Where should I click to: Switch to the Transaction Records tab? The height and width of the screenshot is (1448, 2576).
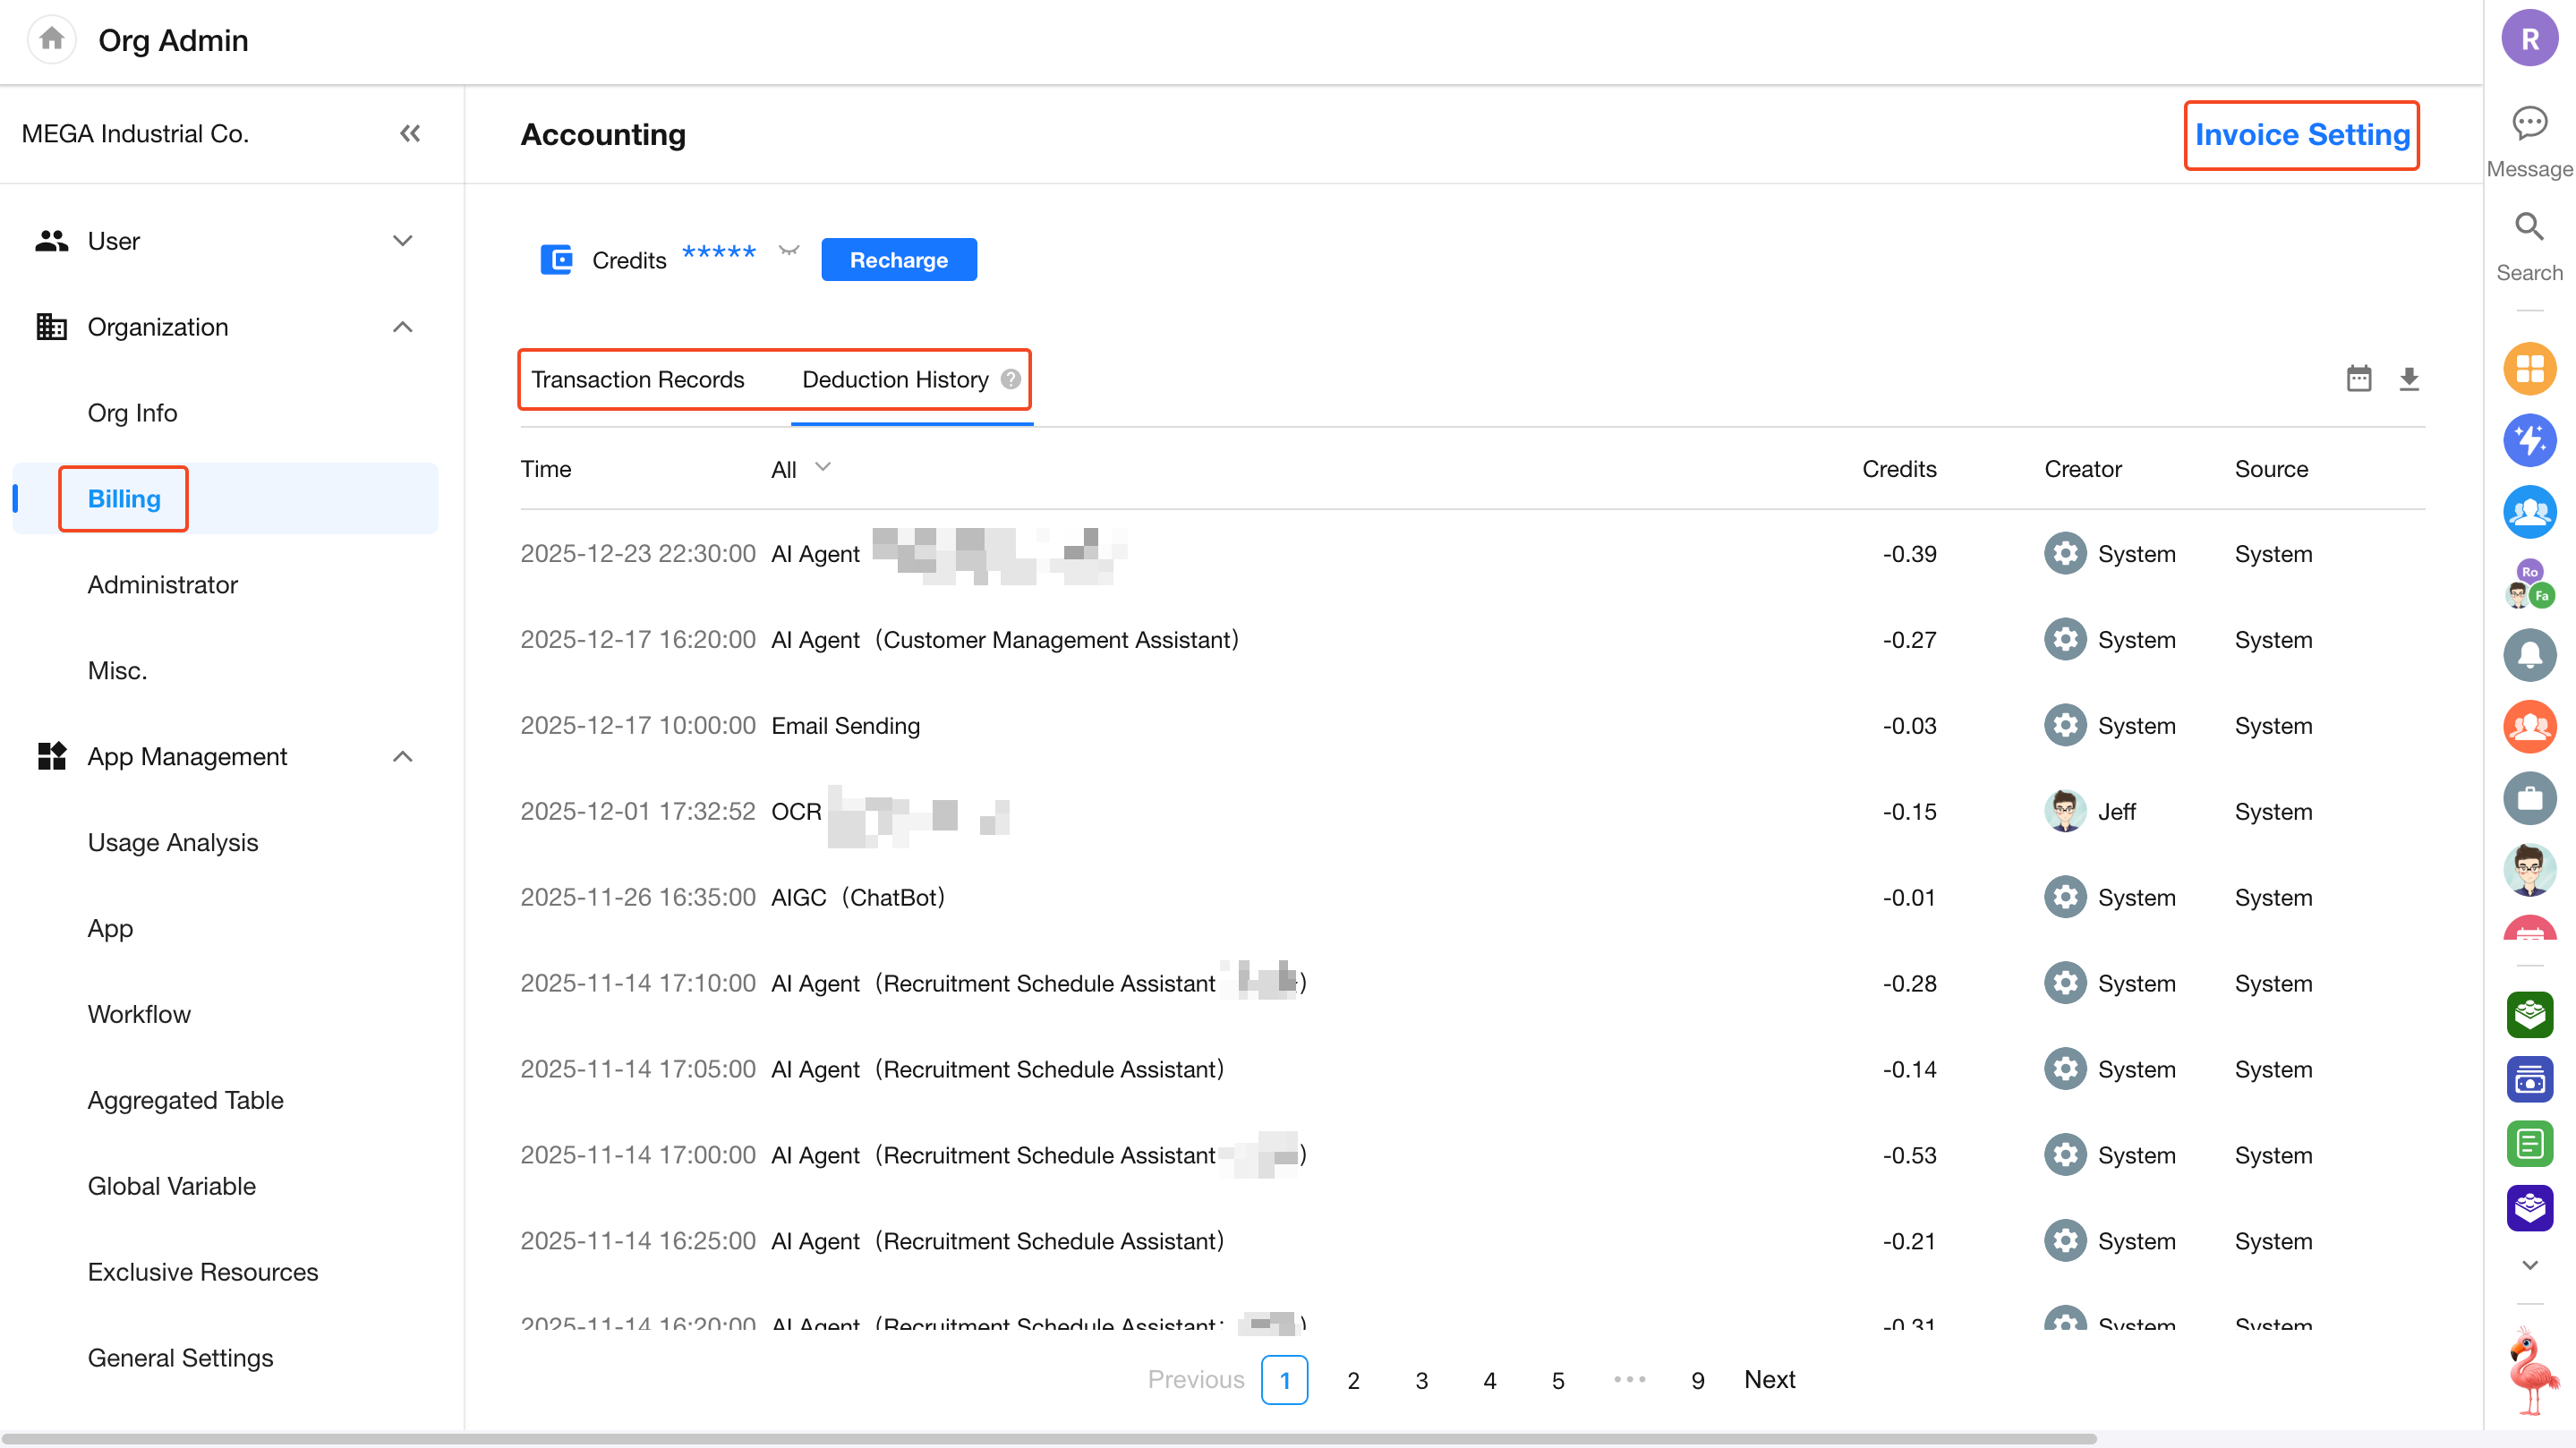point(637,379)
